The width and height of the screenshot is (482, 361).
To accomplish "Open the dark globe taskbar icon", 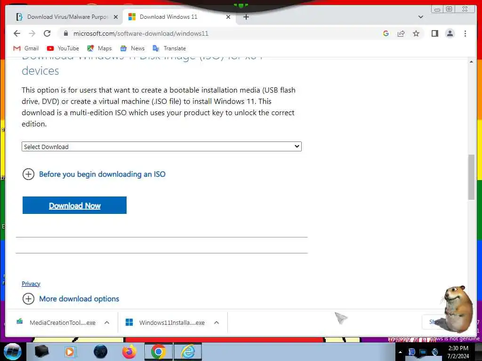I will click(100, 352).
